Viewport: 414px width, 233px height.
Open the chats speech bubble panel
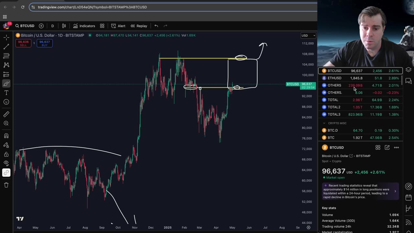(409, 81)
